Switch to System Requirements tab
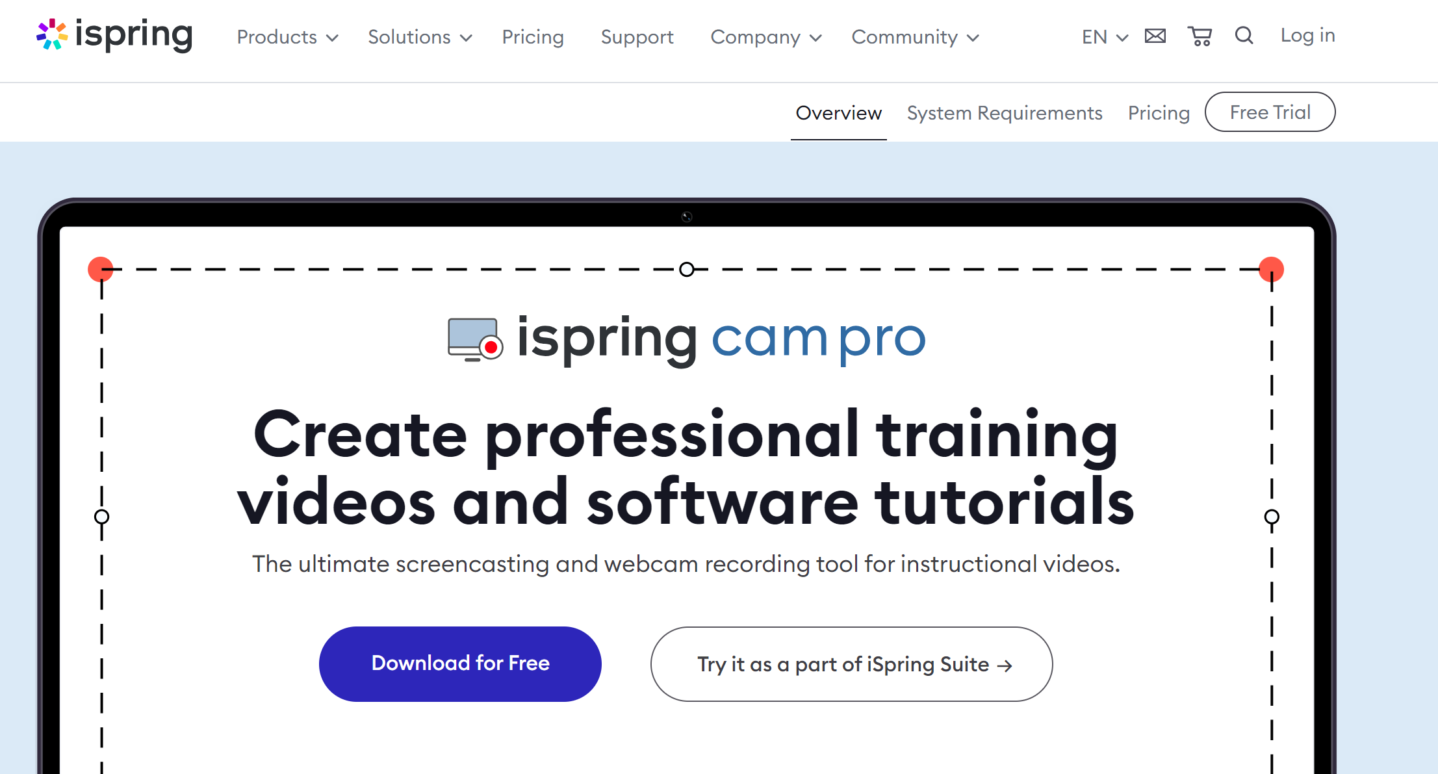 (x=1005, y=113)
